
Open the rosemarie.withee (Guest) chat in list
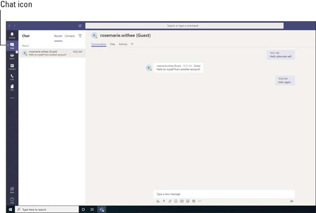[53, 53]
